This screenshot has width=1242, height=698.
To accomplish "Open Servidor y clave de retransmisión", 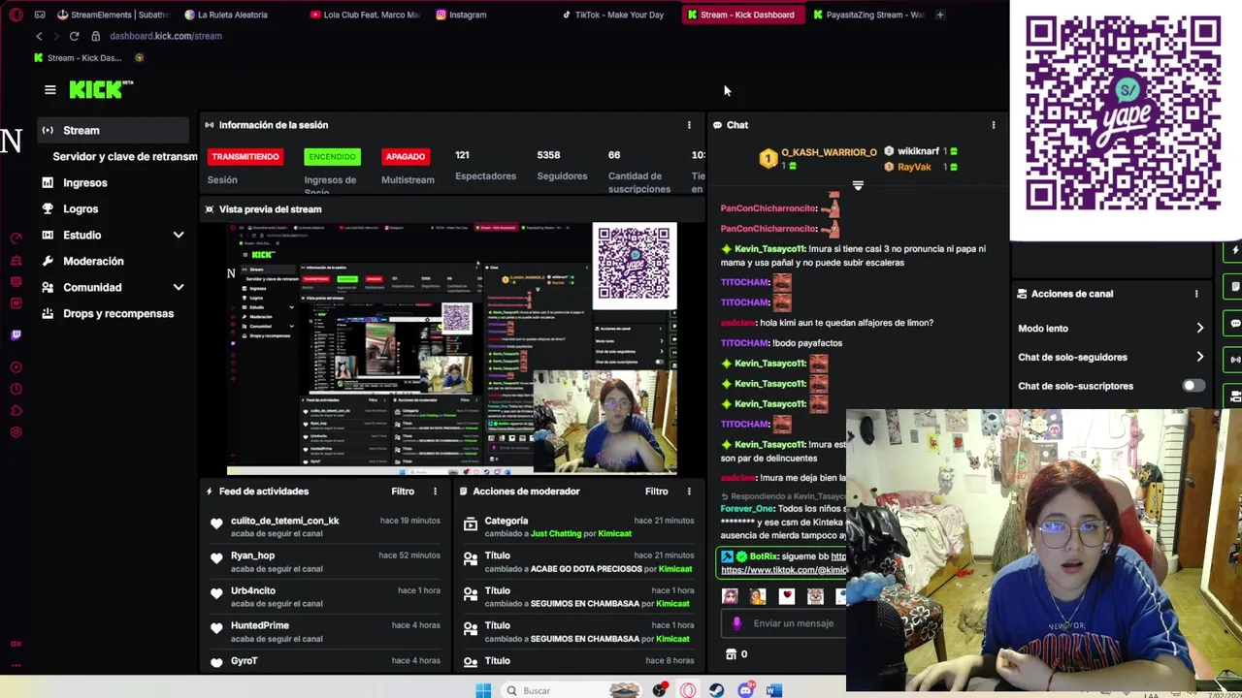I will point(124,156).
